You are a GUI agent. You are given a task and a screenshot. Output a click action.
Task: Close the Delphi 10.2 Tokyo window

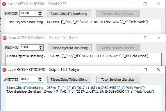159,70
